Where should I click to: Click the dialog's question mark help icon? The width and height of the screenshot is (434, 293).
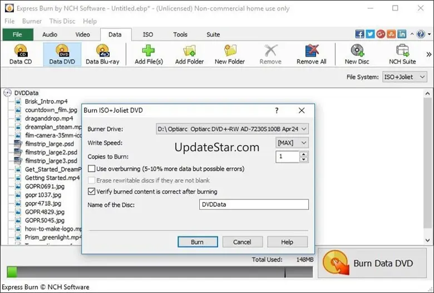pos(277,111)
